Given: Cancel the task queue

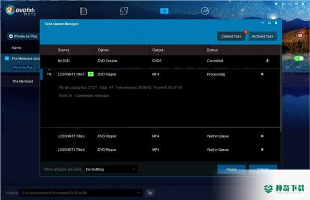Looking at the screenshot, I should (x=263, y=169).
